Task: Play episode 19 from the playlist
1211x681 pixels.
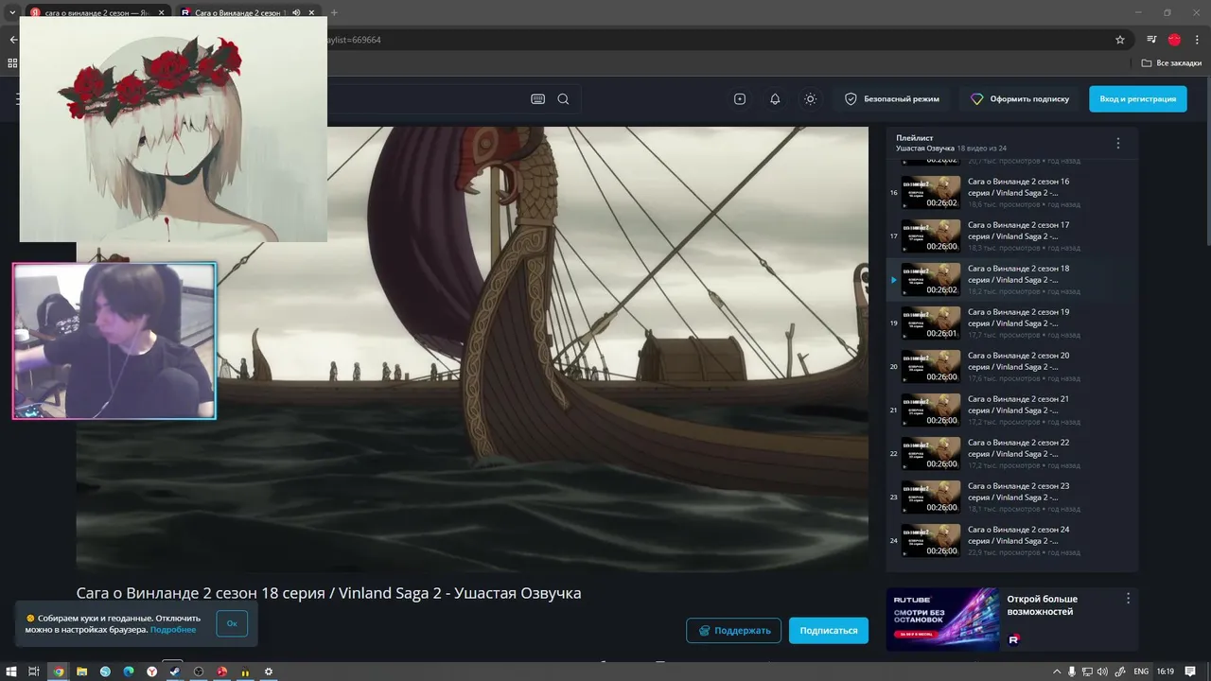Action: click(x=1010, y=323)
